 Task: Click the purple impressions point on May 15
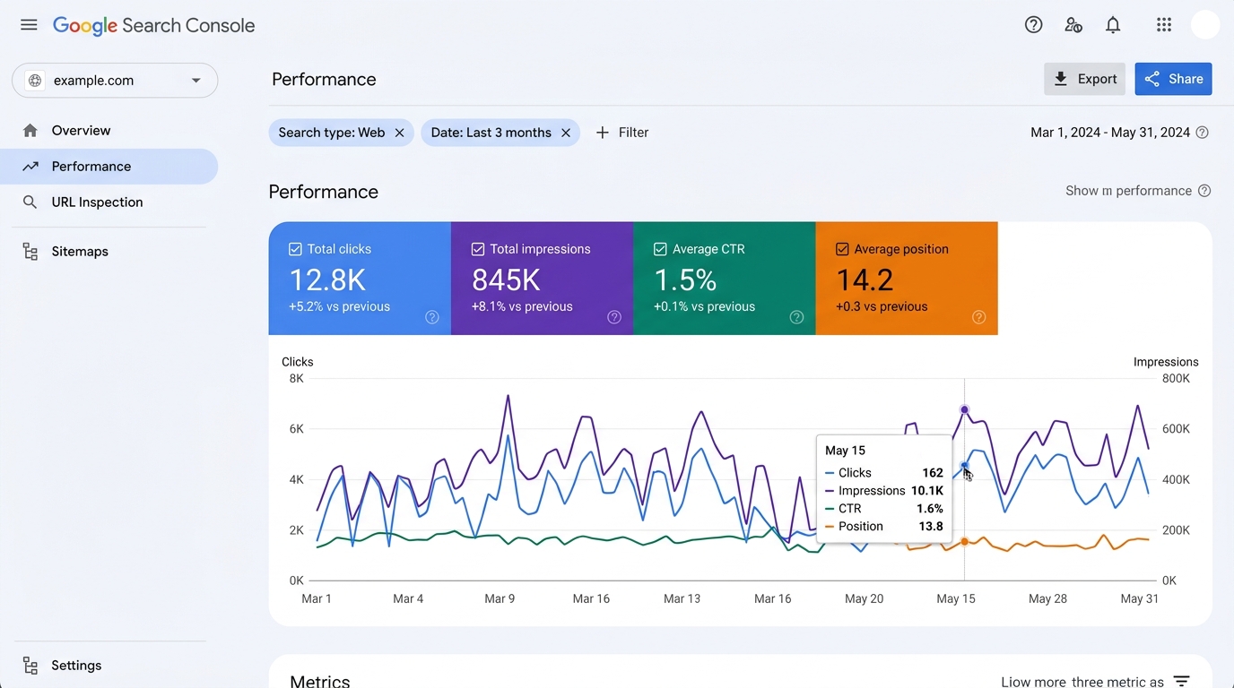coord(965,410)
